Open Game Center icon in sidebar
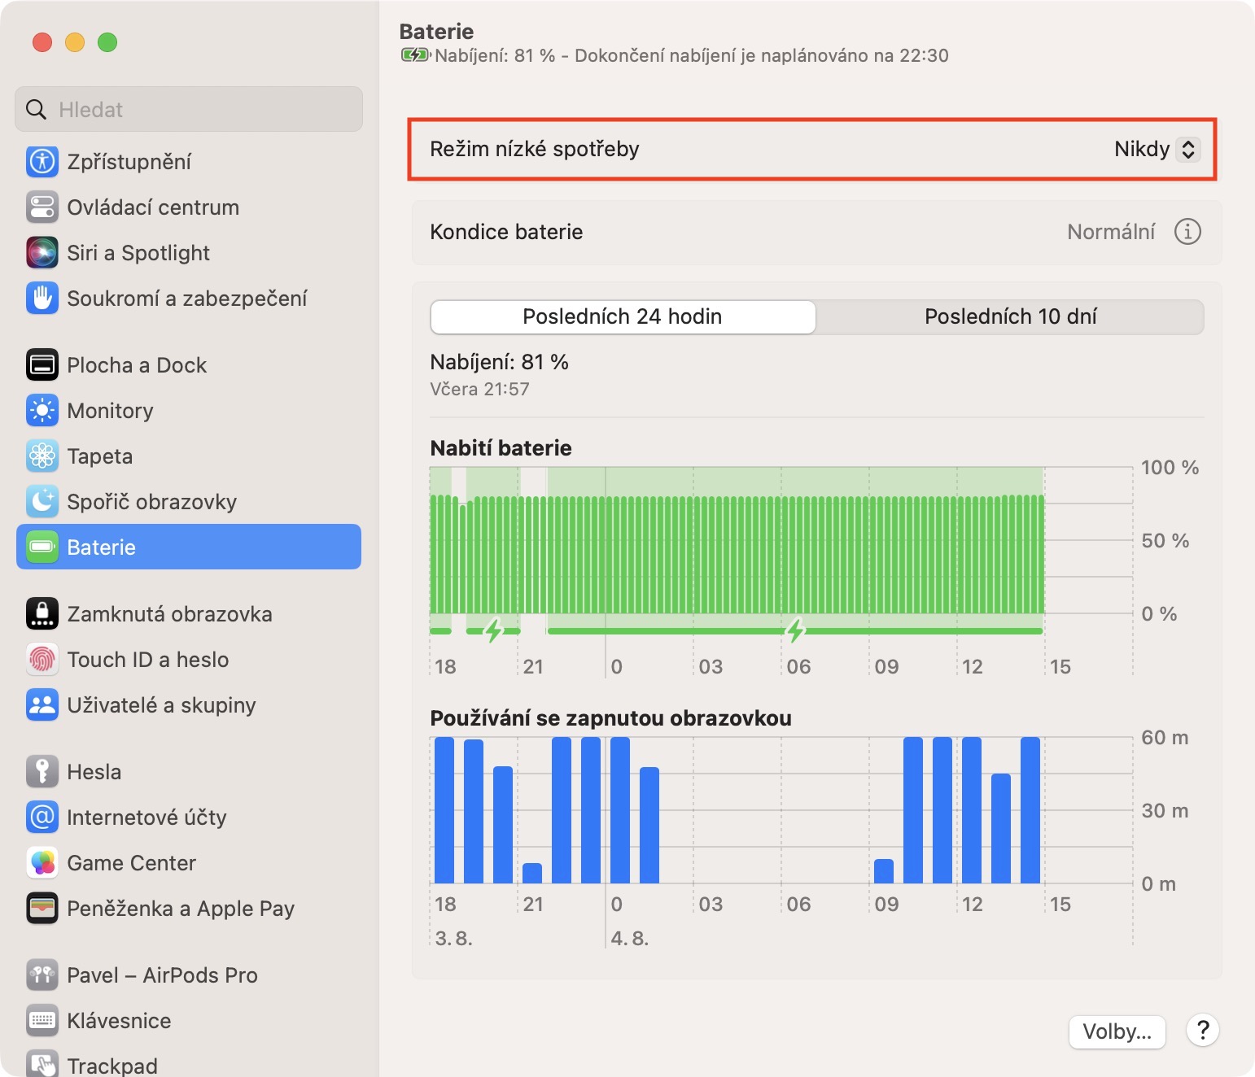This screenshot has width=1255, height=1077. tap(42, 862)
